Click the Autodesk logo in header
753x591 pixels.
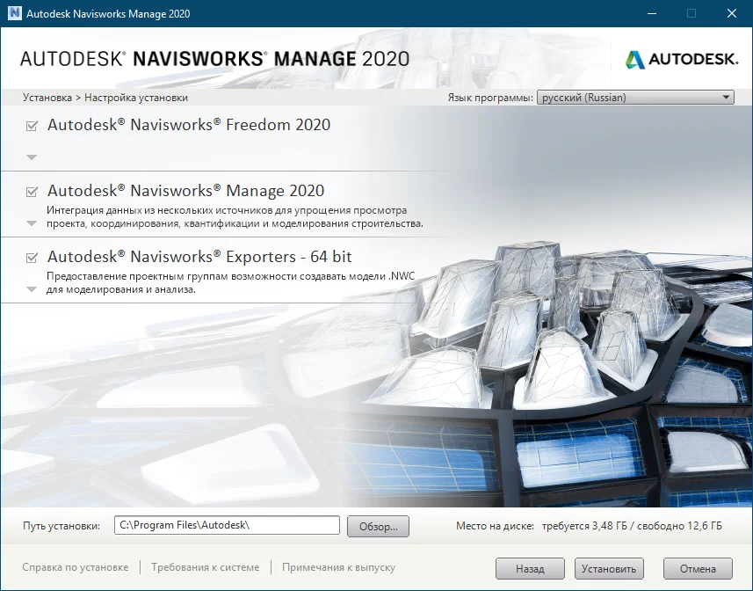coord(681,60)
